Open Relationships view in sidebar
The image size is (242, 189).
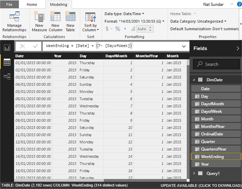coord(7,76)
